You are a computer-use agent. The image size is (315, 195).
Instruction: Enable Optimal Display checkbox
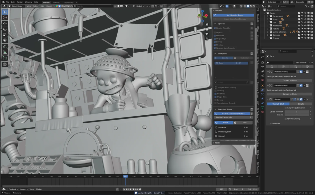point(285,119)
